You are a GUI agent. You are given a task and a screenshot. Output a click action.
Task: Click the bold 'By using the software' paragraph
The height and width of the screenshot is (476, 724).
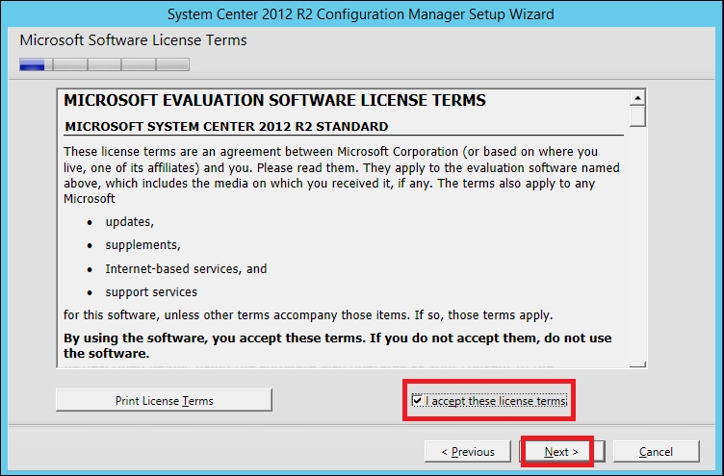[x=338, y=345]
